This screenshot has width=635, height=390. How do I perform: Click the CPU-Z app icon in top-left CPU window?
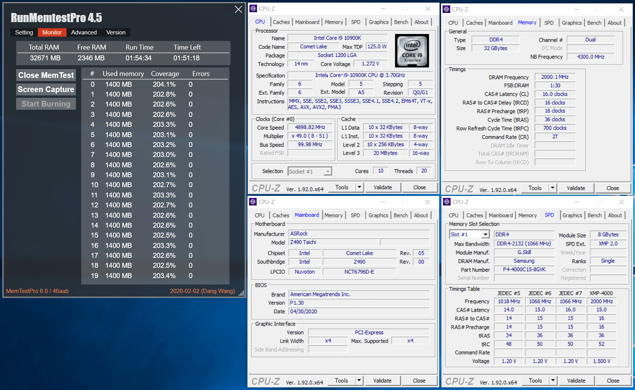tap(253, 8)
